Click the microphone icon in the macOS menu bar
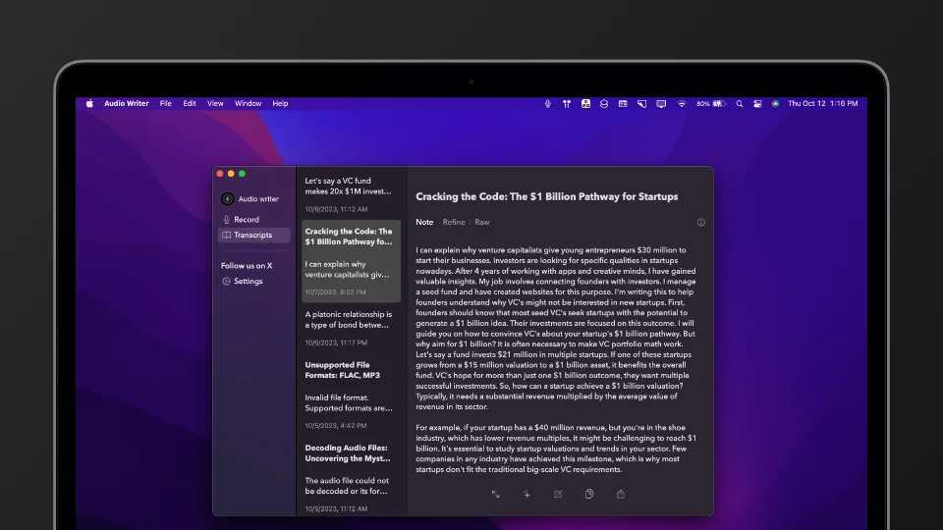 pos(548,103)
